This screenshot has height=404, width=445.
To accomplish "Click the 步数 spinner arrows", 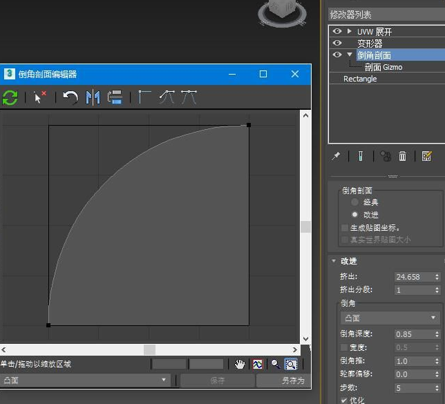I will tap(437, 388).
